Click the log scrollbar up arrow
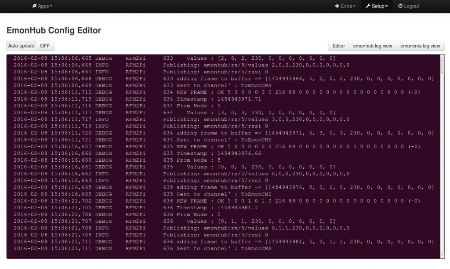The height and width of the screenshot is (269, 450). click(442, 57)
